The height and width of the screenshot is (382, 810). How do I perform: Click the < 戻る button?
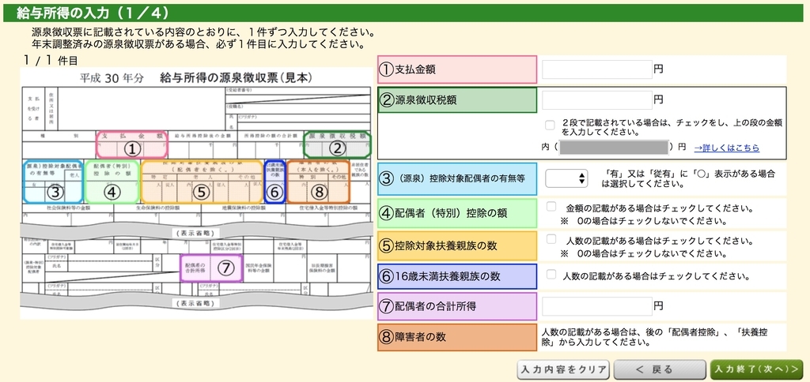660,369
